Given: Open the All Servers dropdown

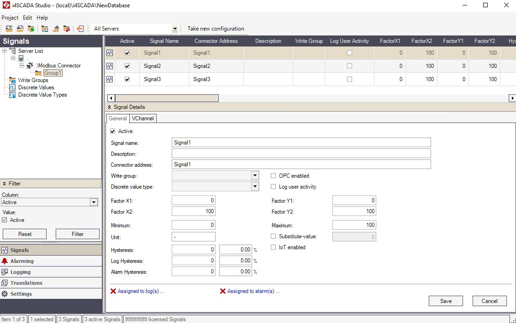Looking at the screenshot, I should point(174,28).
